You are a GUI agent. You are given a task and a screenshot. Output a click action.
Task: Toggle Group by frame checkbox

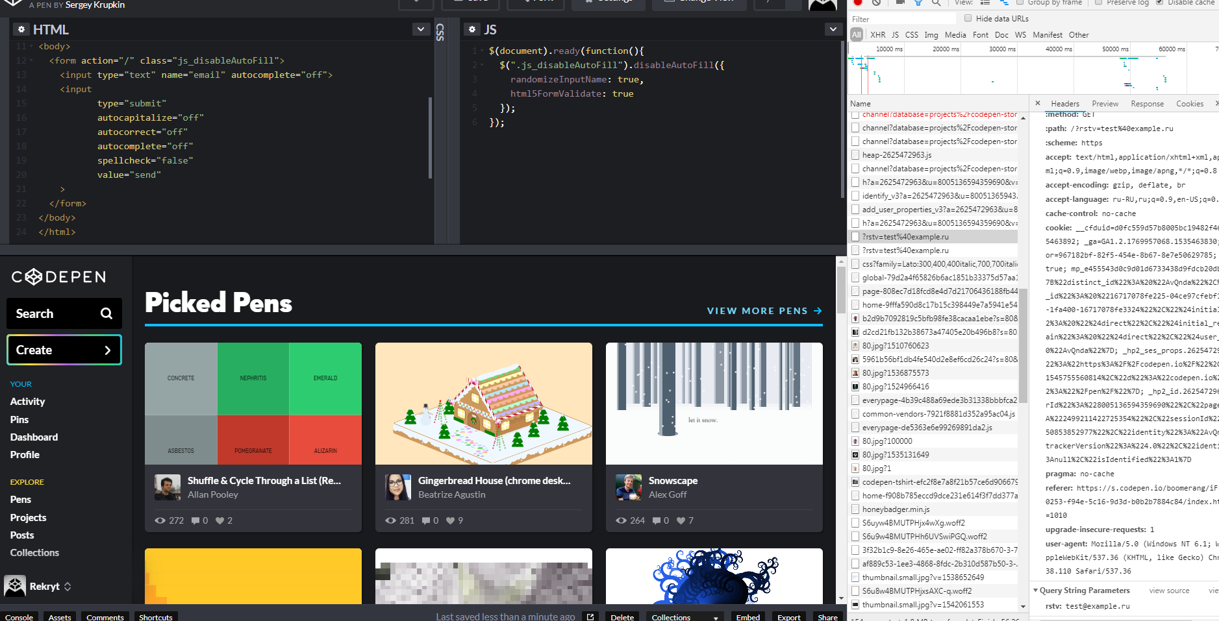1020,2
